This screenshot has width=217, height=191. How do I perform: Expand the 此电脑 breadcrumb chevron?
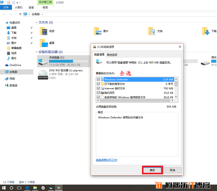[42, 14]
